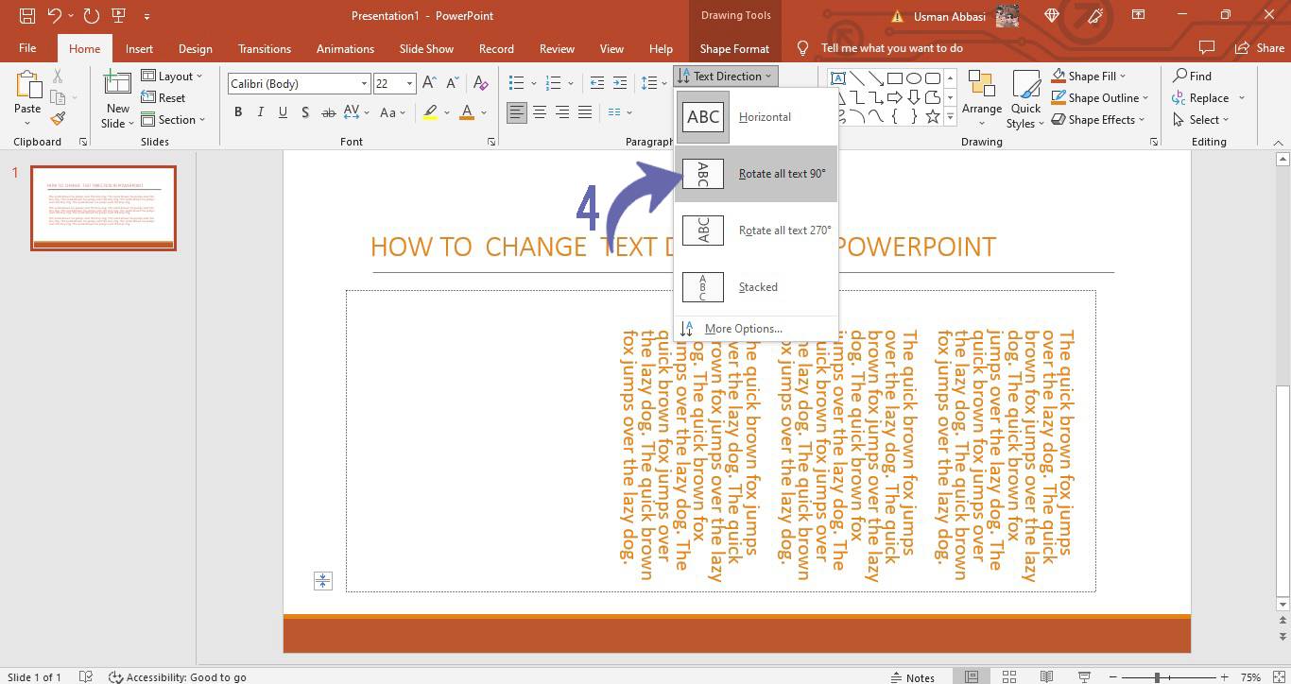Open the Insert tab
This screenshot has width=1291, height=684.
pyautogui.click(x=139, y=48)
